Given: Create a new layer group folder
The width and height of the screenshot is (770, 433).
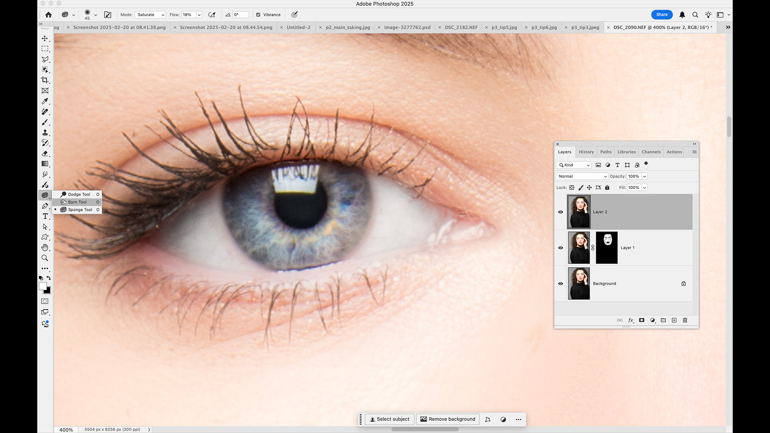Looking at the screenshot, I should click(663, 320).
